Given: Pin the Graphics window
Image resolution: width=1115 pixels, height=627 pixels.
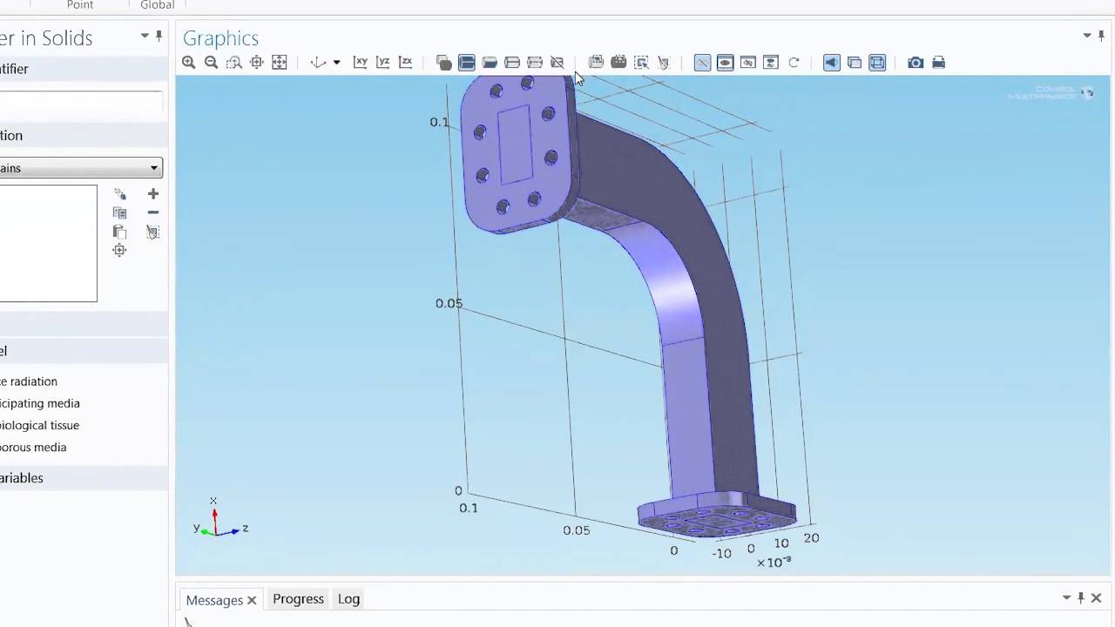Looking at the screenshot, I should (1101, 36).
